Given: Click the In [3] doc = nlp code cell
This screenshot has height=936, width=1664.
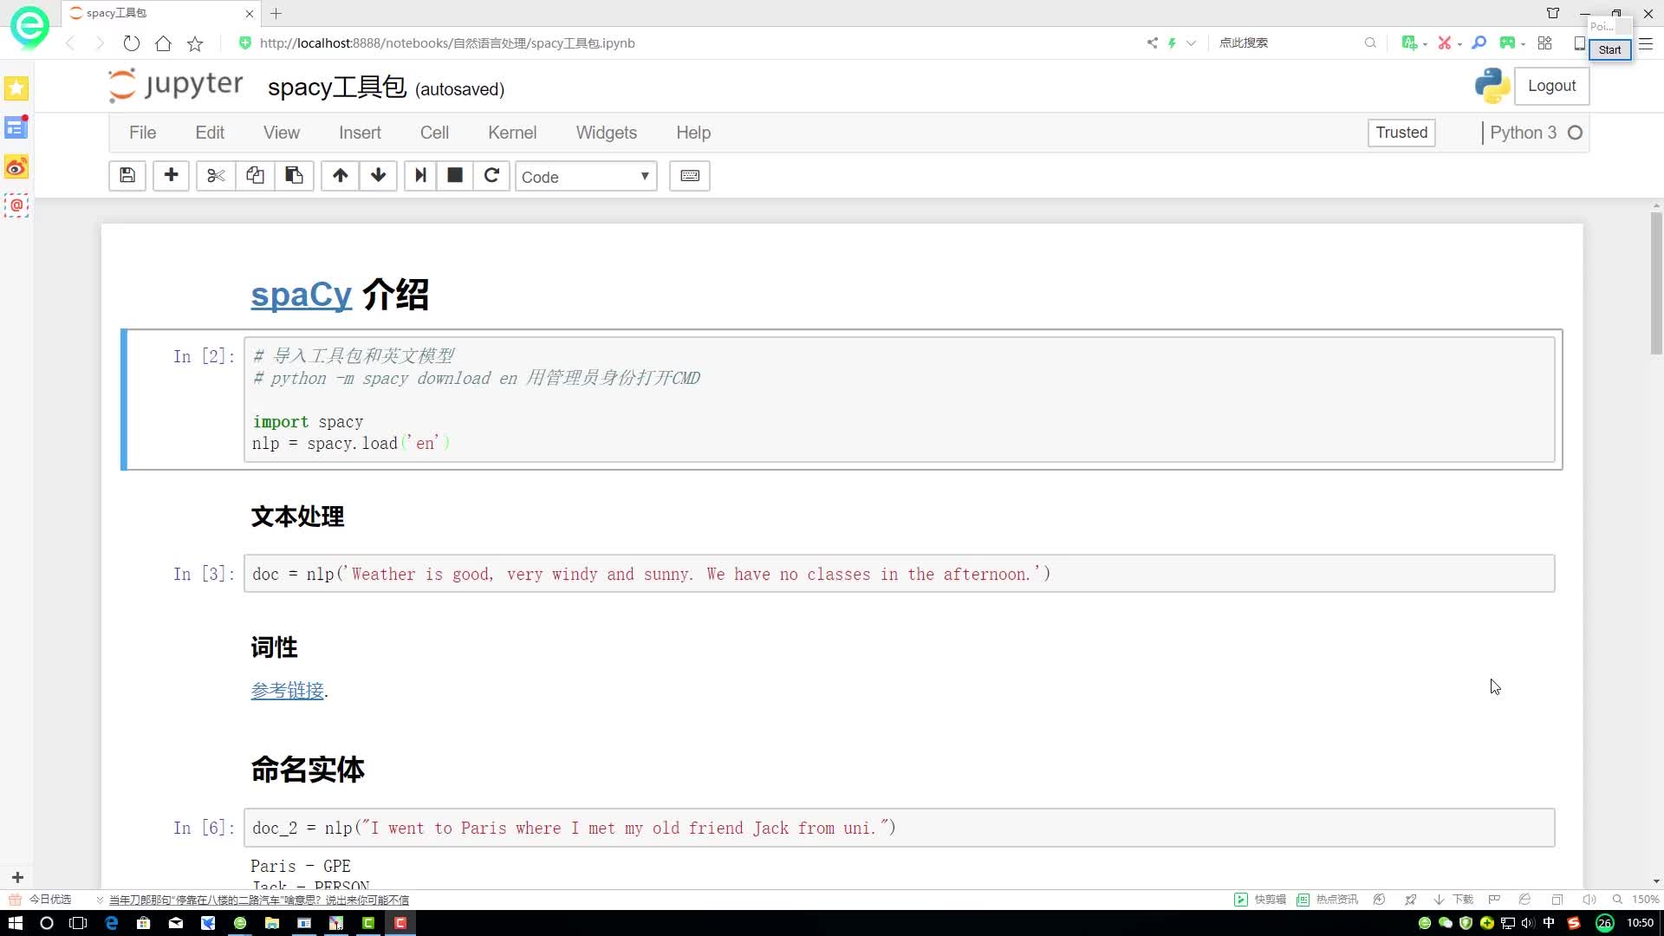Looking at the screenshot, I should pos(899,574).
